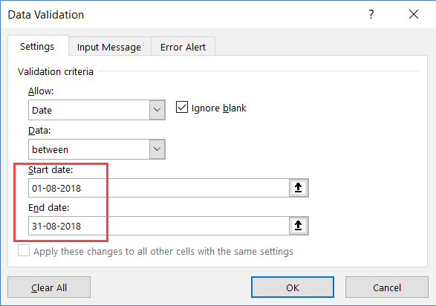Focus the Start date field 01-08-2018
436x306 pixels.
click(159, 188)
